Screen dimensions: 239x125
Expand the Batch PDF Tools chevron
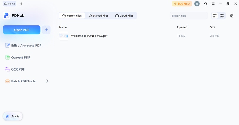[47, 81]
